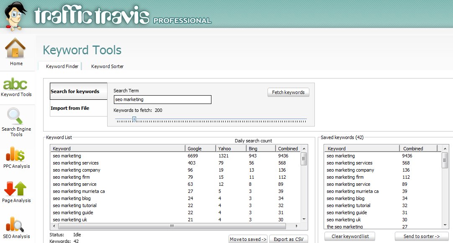The width and height of the screenshot is (453, 243).
Task: Click the Keywords to fetch slider handle
Action: (x=134, y=119)
